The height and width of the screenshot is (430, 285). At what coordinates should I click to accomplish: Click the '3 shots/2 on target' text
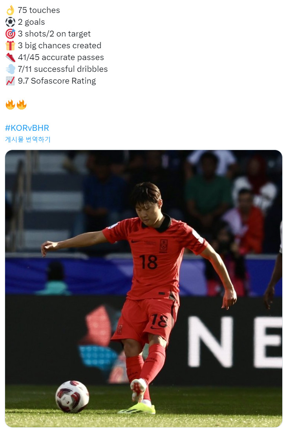pyautogui.click(x=54, y=34)
